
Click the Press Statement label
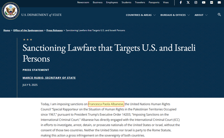[x=36, y=70]
